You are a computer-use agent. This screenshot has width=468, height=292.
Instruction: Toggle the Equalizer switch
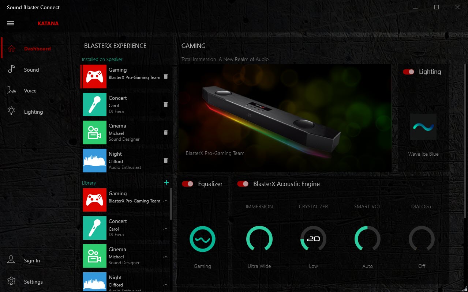click(x=188, y=184)
